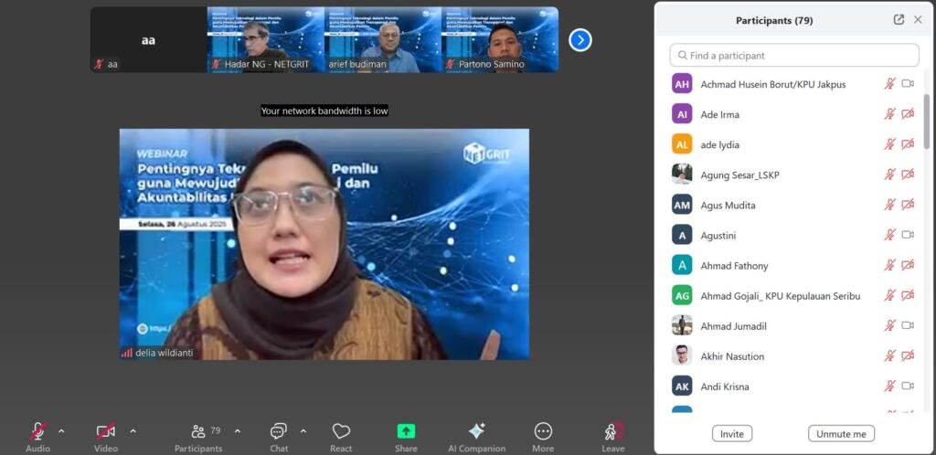Open the More options ellipsis

[543, 432]
